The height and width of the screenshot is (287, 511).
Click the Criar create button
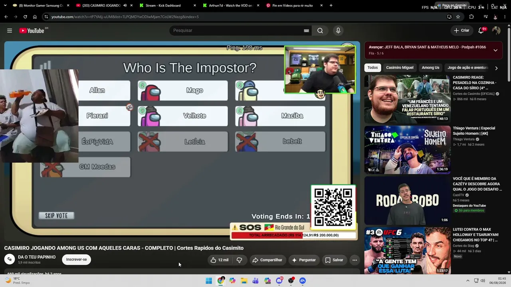(461, 31)
